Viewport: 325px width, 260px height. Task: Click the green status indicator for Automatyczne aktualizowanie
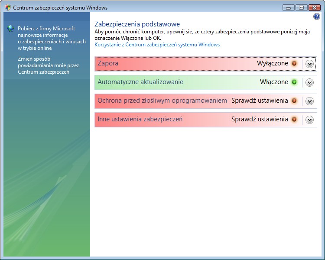pos(294,82)
